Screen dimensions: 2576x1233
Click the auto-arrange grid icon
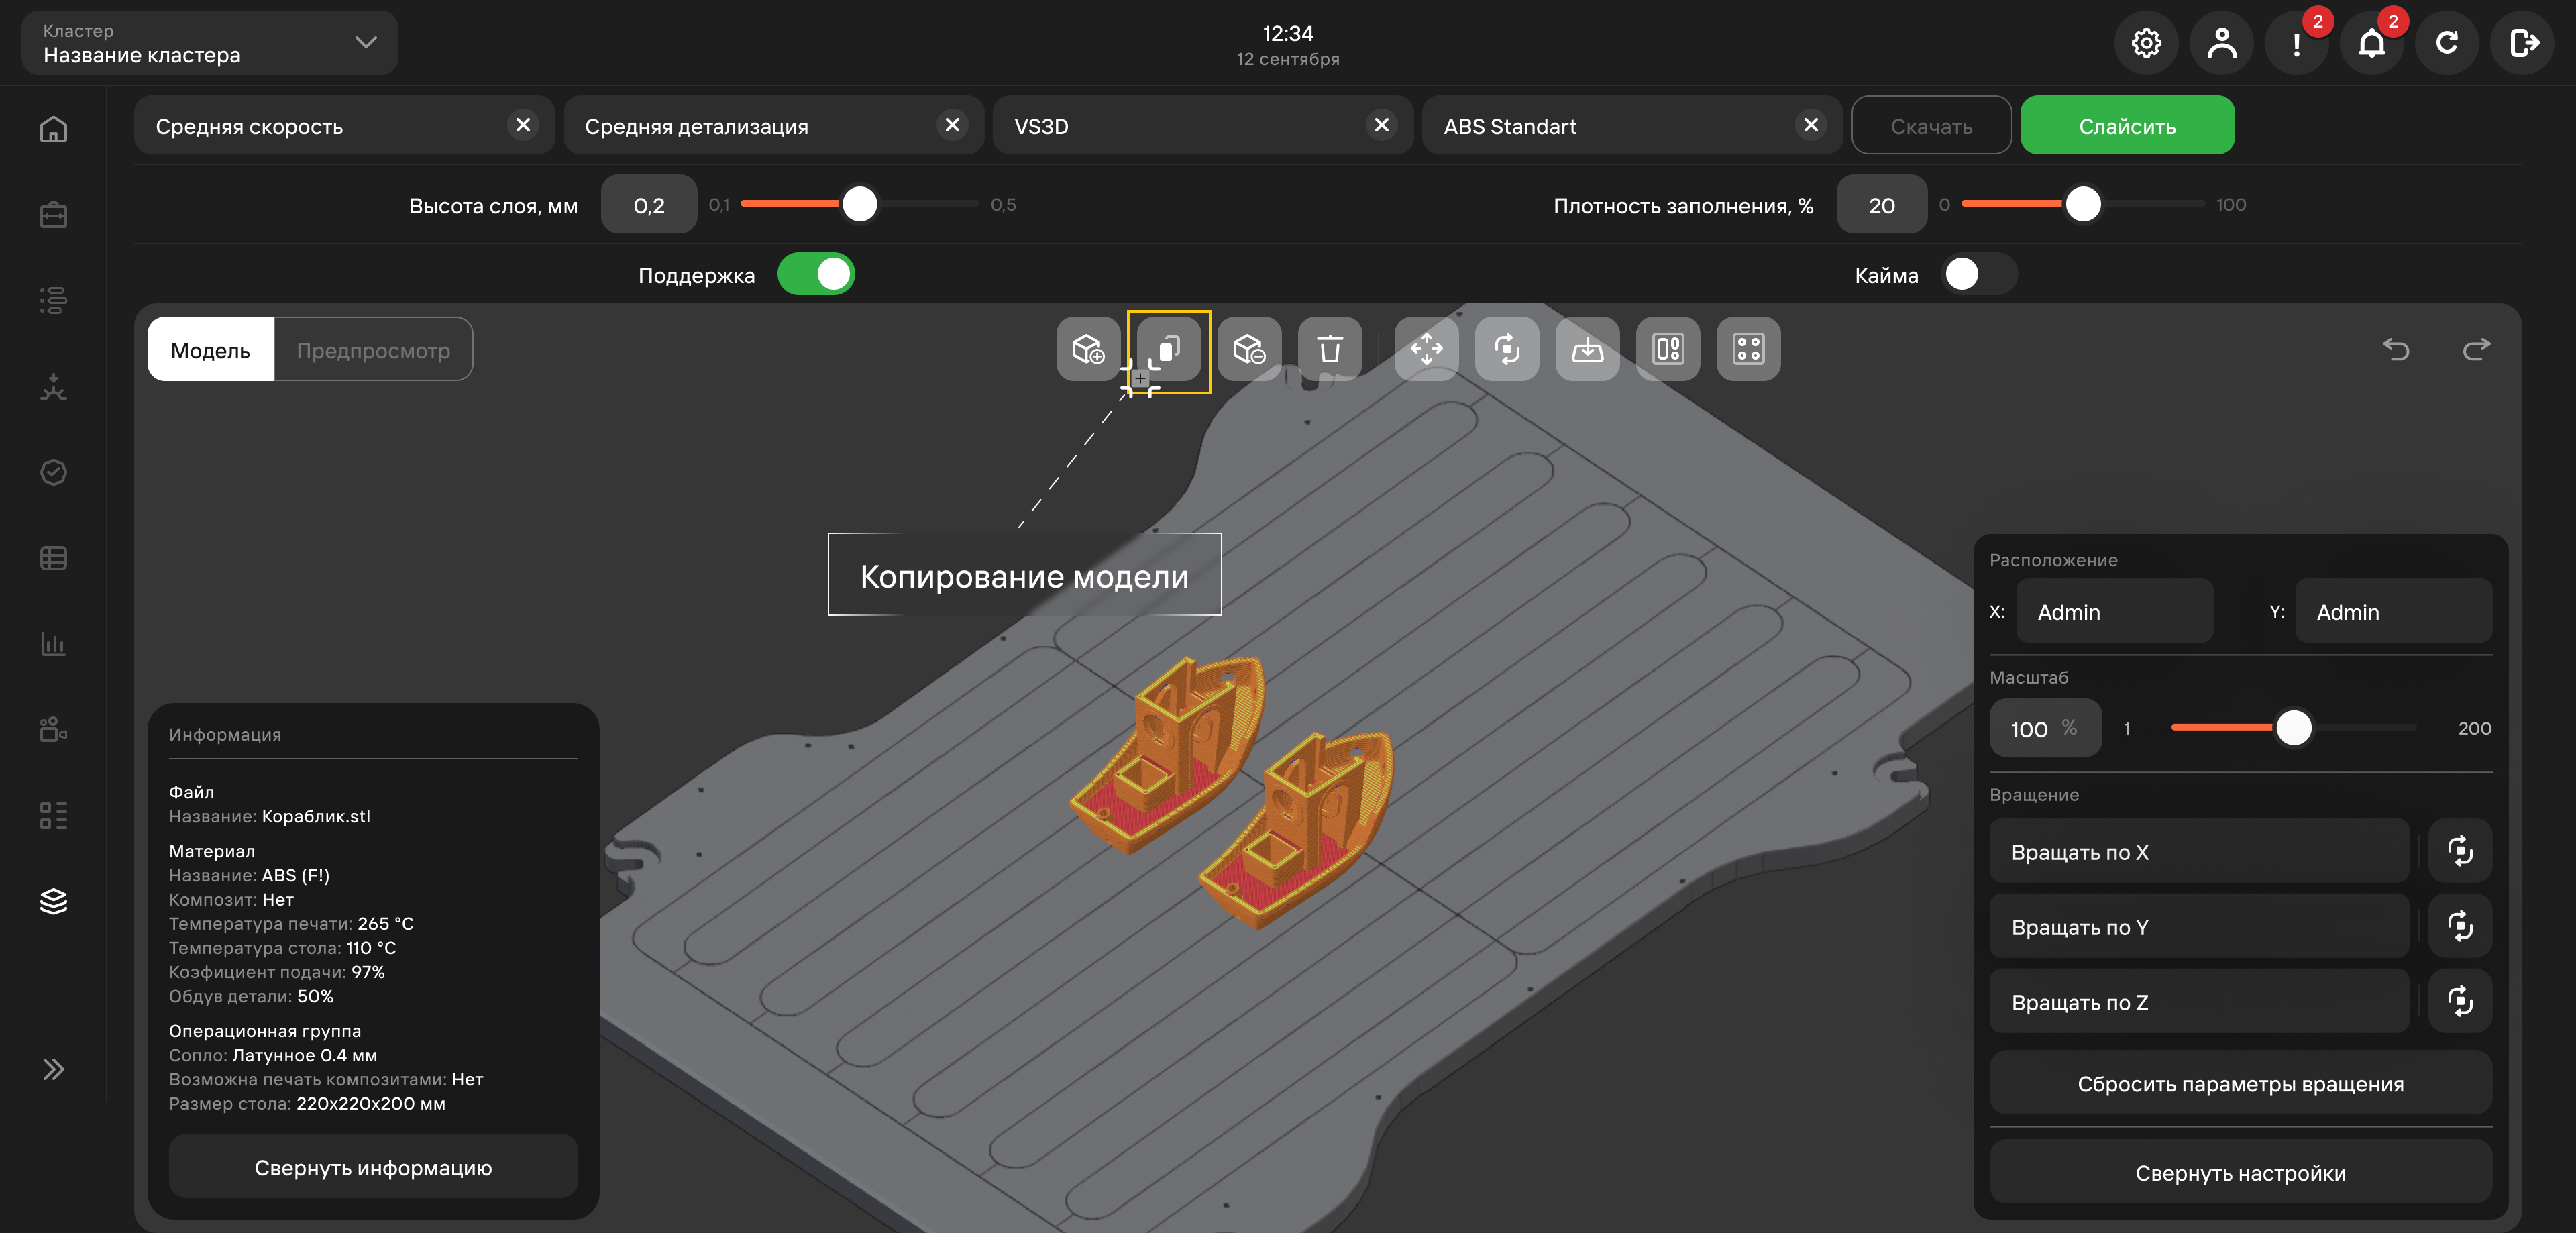tap(1748, 349)
